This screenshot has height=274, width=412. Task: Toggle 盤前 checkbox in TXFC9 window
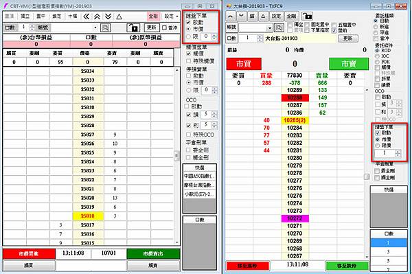click(x=334, y=31)
